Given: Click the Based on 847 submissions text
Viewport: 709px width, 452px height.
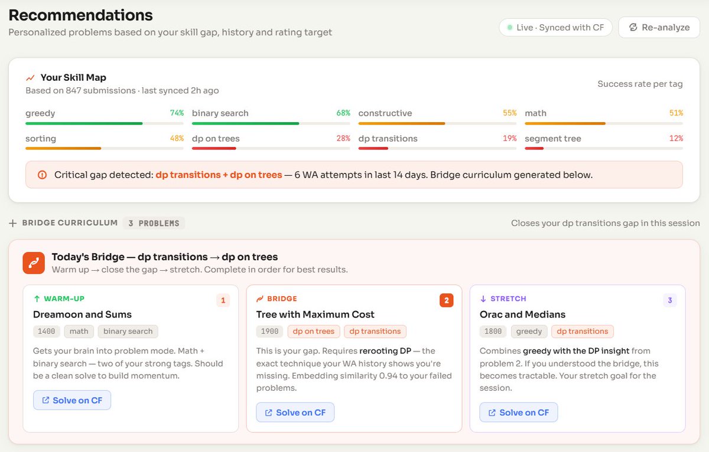Looking at the screenshot, I should [x=122, y=91].
